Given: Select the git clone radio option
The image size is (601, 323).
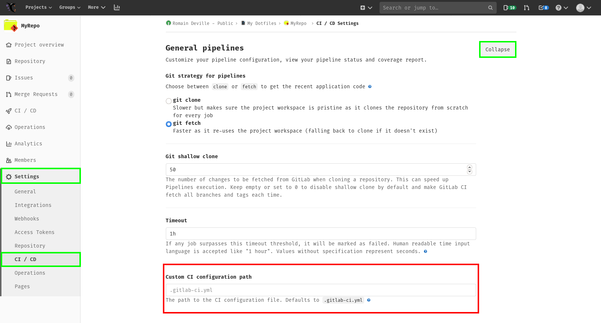Looking at the screenshot, I should tap(169, 101).
